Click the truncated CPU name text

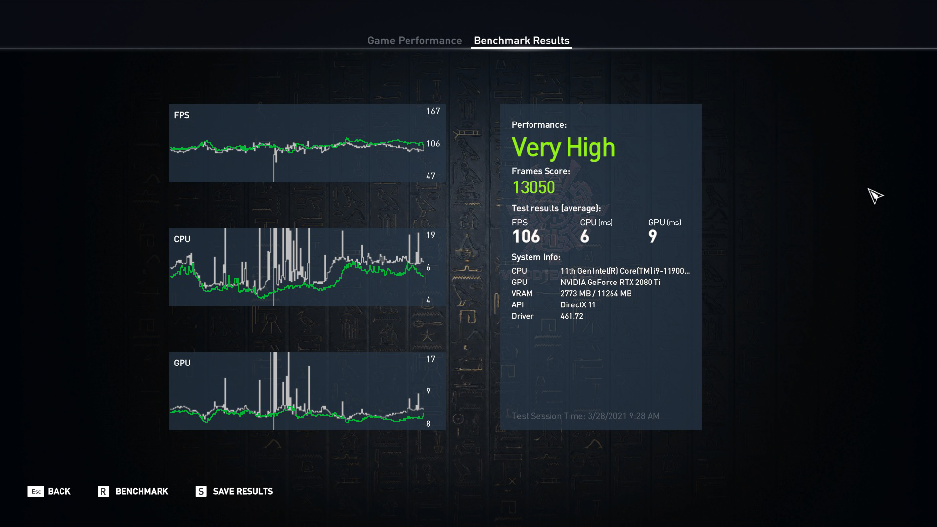point(625,271)
